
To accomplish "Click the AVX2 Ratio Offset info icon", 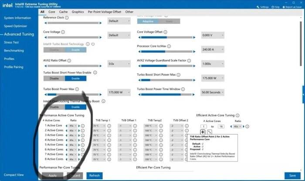I will point(69,61).
